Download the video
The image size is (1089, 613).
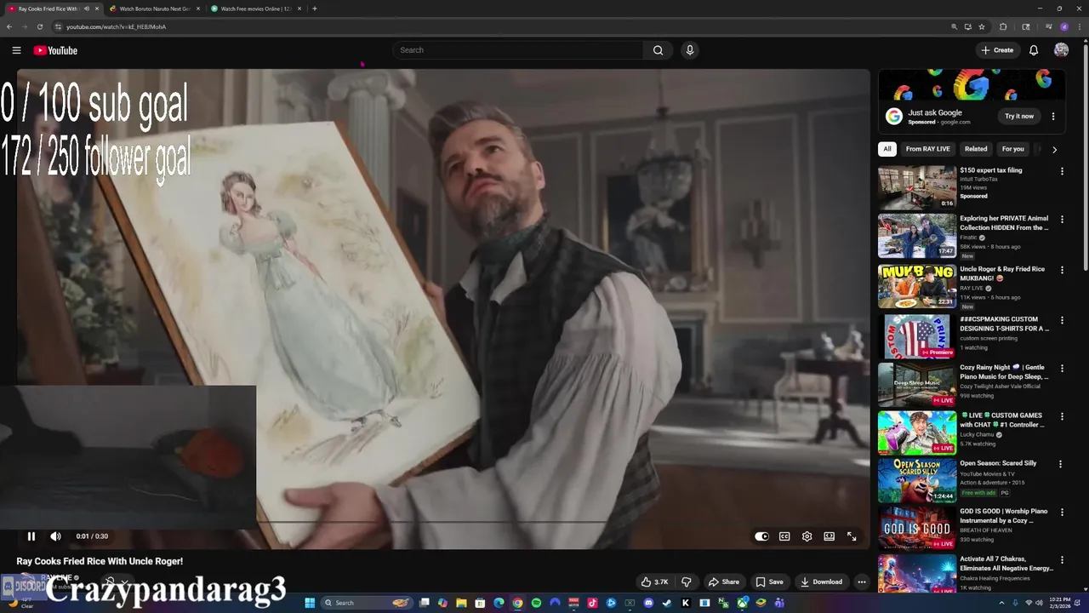[821, 582]
